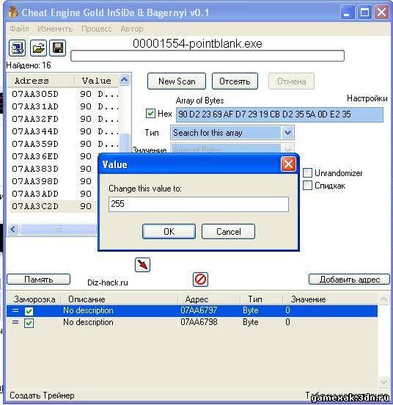The width and height of the screenshot is (393, 405).
Task: Open the Автор menu
Action: [x=132, y=29]
